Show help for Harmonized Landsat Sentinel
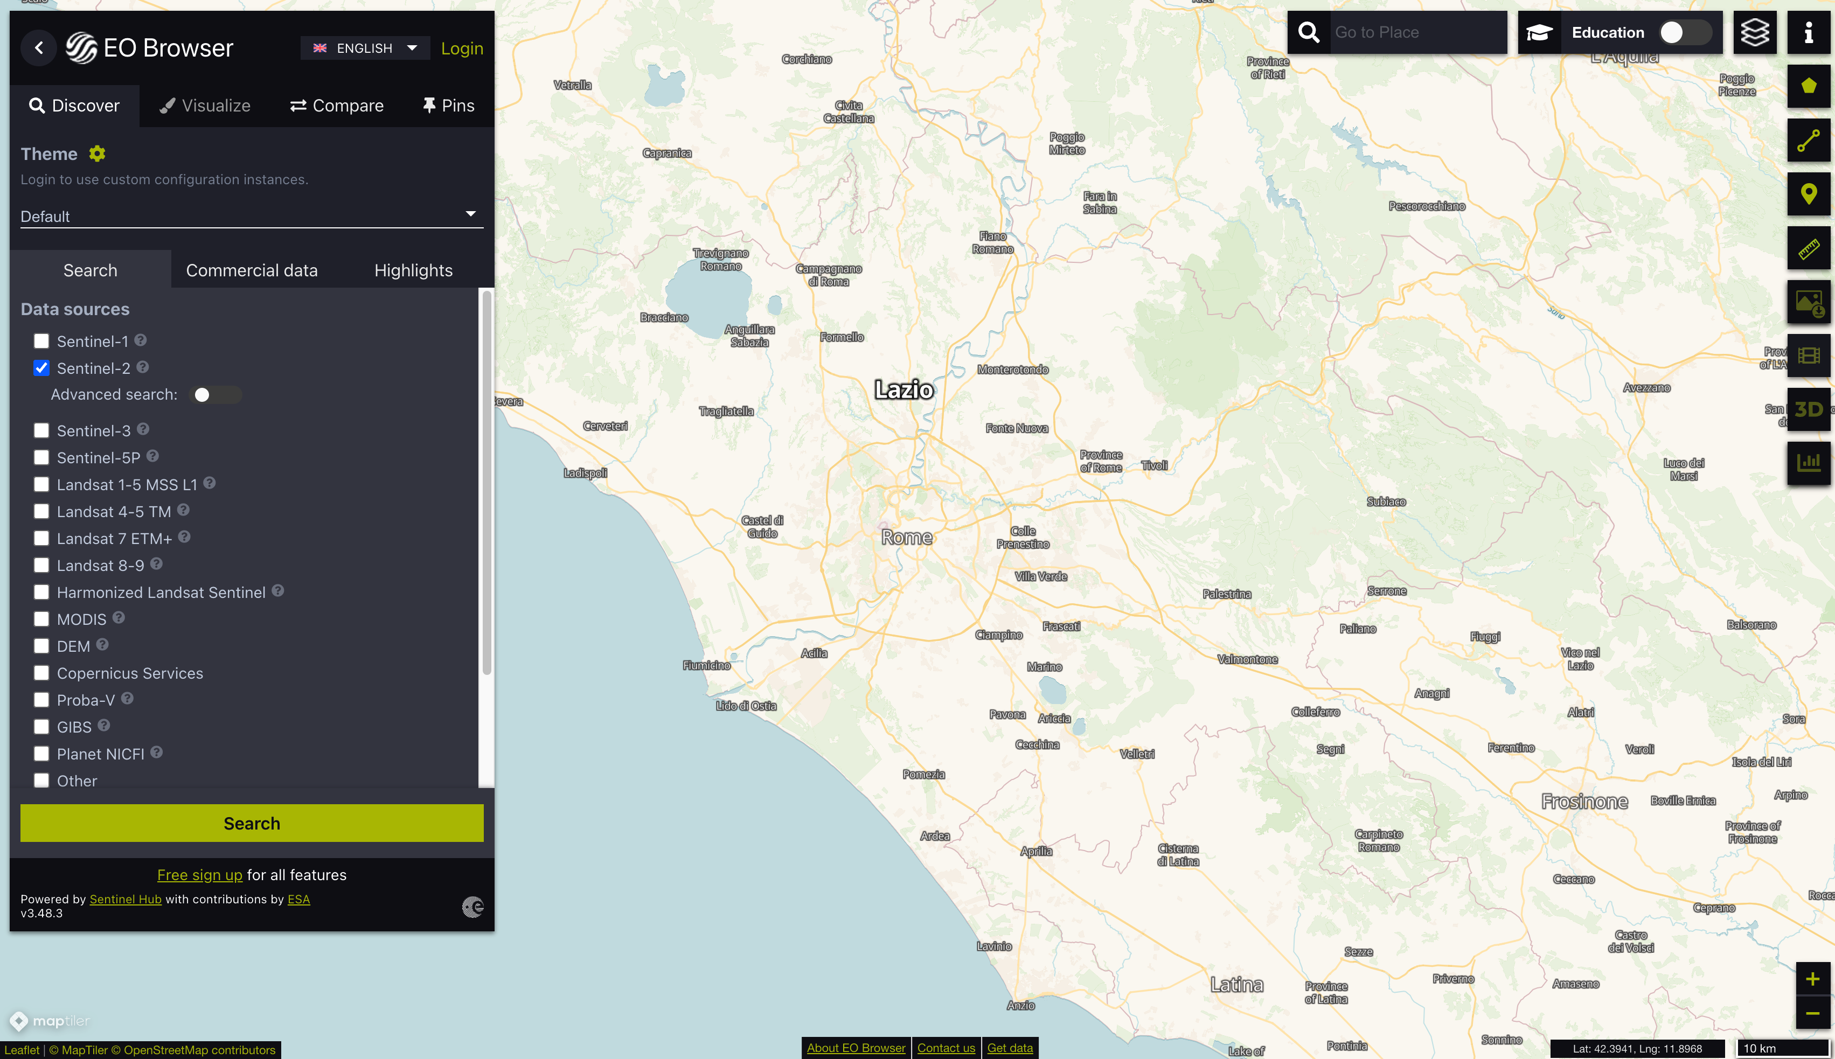Image resolution: width=1835 pixels, height=1059 pixels. (x=278, y=590)
